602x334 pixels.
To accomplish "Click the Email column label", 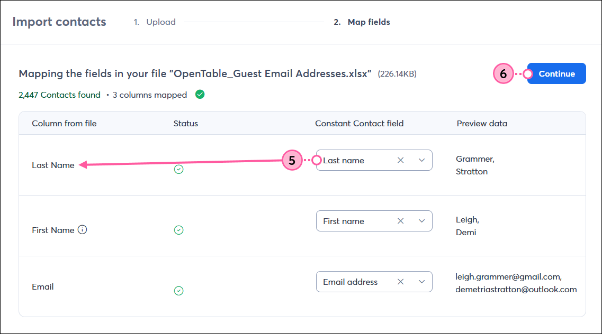I will (42, 287).
